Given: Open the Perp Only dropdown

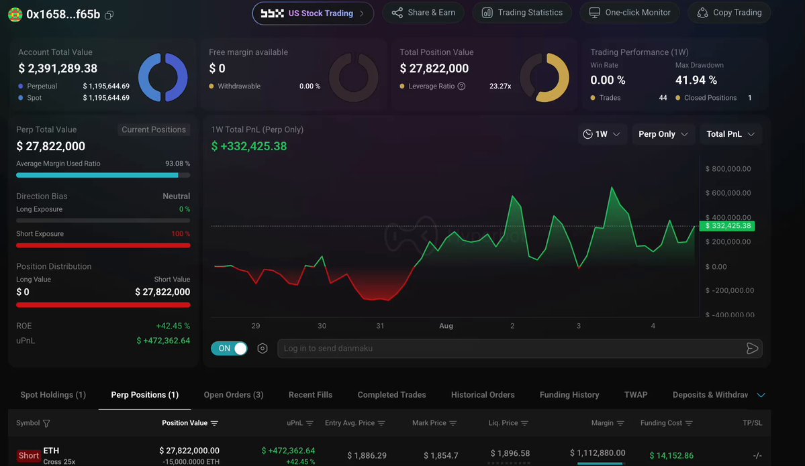Looking at the screenshot, I should click(663, 134).
